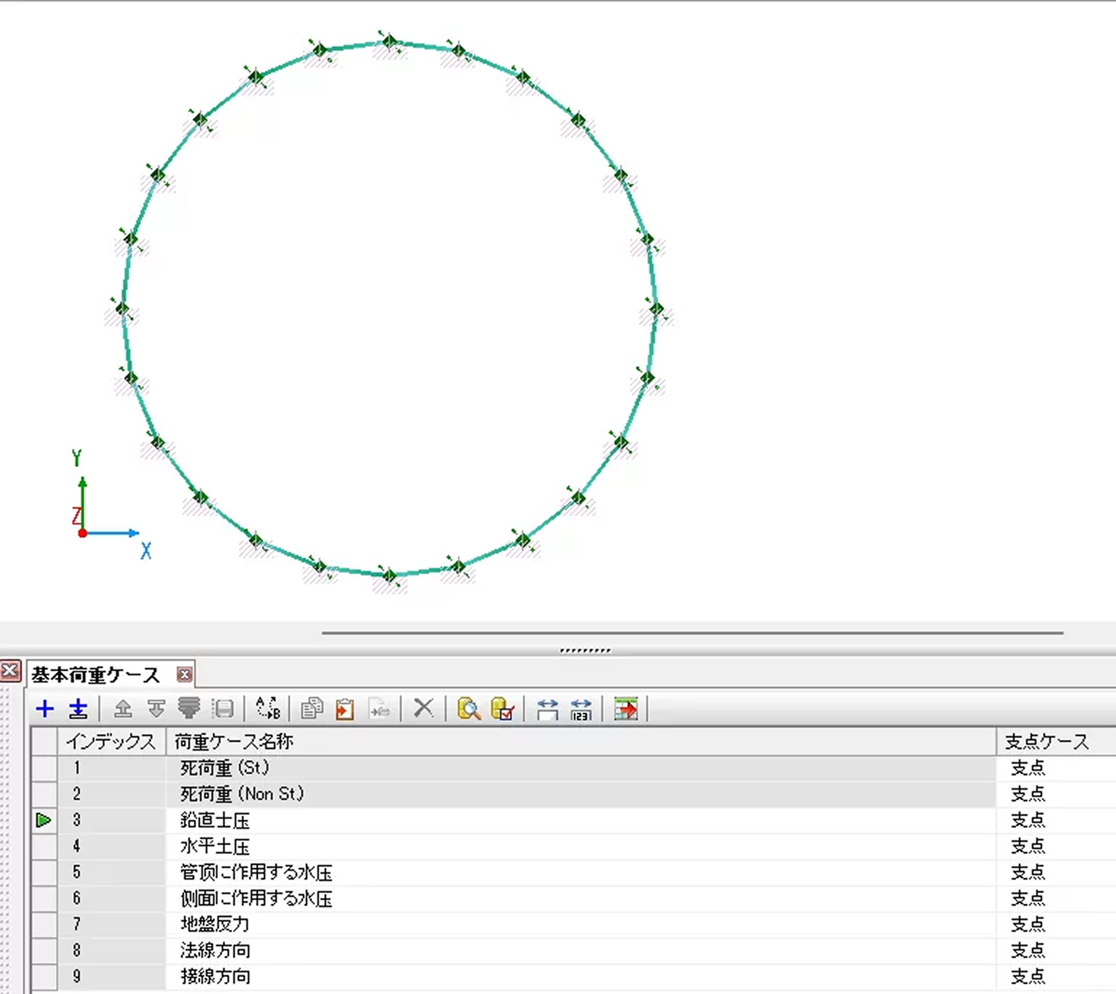Click the paste clipboard icon
1116x994 pixels.
coord(345,709)
